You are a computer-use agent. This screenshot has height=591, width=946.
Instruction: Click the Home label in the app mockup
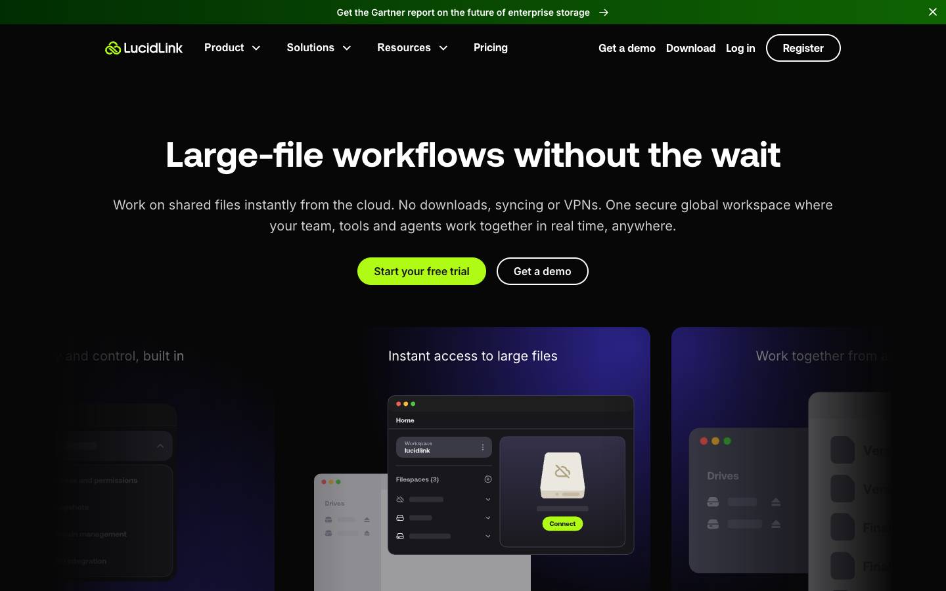coord(405,420)
